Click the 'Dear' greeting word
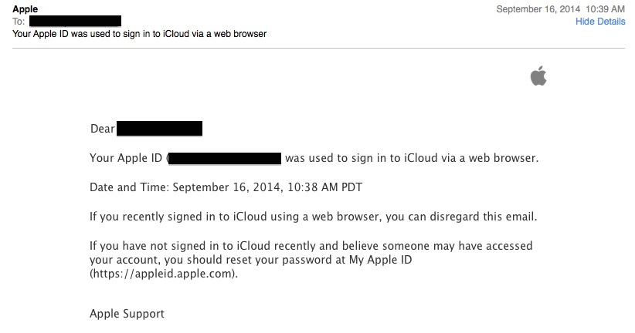Image resolution: width=635 pixels, height=333 pixels. pyautogui.click(x=103, y=129)
